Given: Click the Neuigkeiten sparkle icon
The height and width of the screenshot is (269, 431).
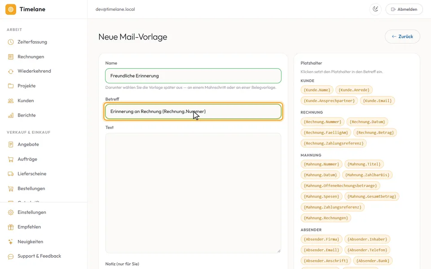Looking at the screenshot, I should [x=11, y=242].
